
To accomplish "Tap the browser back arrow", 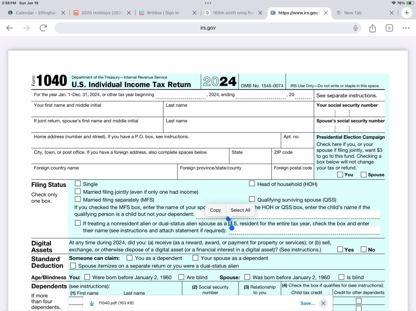I will [10, 28].
